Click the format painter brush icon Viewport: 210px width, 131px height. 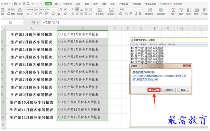[20, 10]
